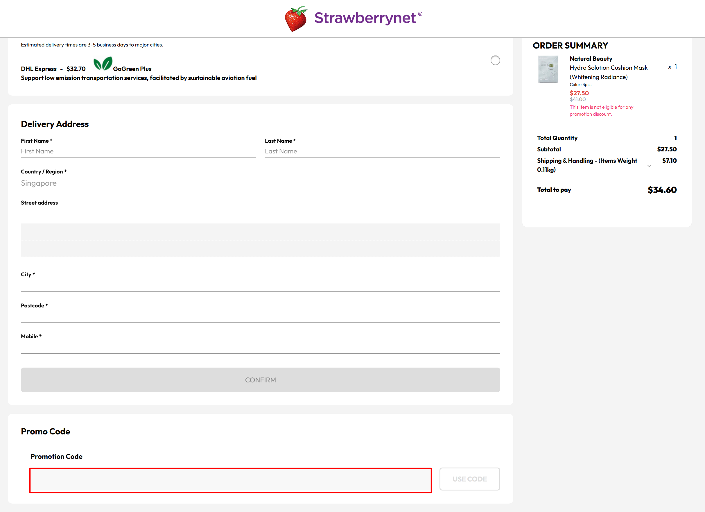Click the First Name input field
Image resolution: width=705 pixels, height=512 pixels.
coord(138,151)
